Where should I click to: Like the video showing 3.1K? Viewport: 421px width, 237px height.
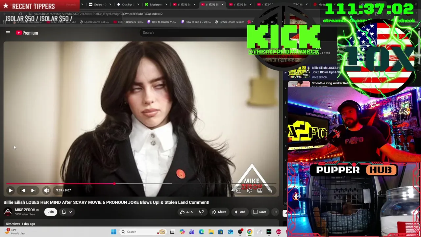186,212
